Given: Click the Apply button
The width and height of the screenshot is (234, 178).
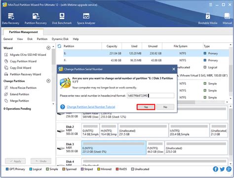Looking at the screenshot, I should [x=15, y=161].
